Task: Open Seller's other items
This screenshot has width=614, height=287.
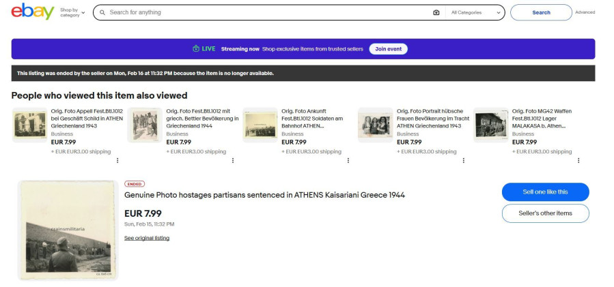Action: click(x=545, y=213)
